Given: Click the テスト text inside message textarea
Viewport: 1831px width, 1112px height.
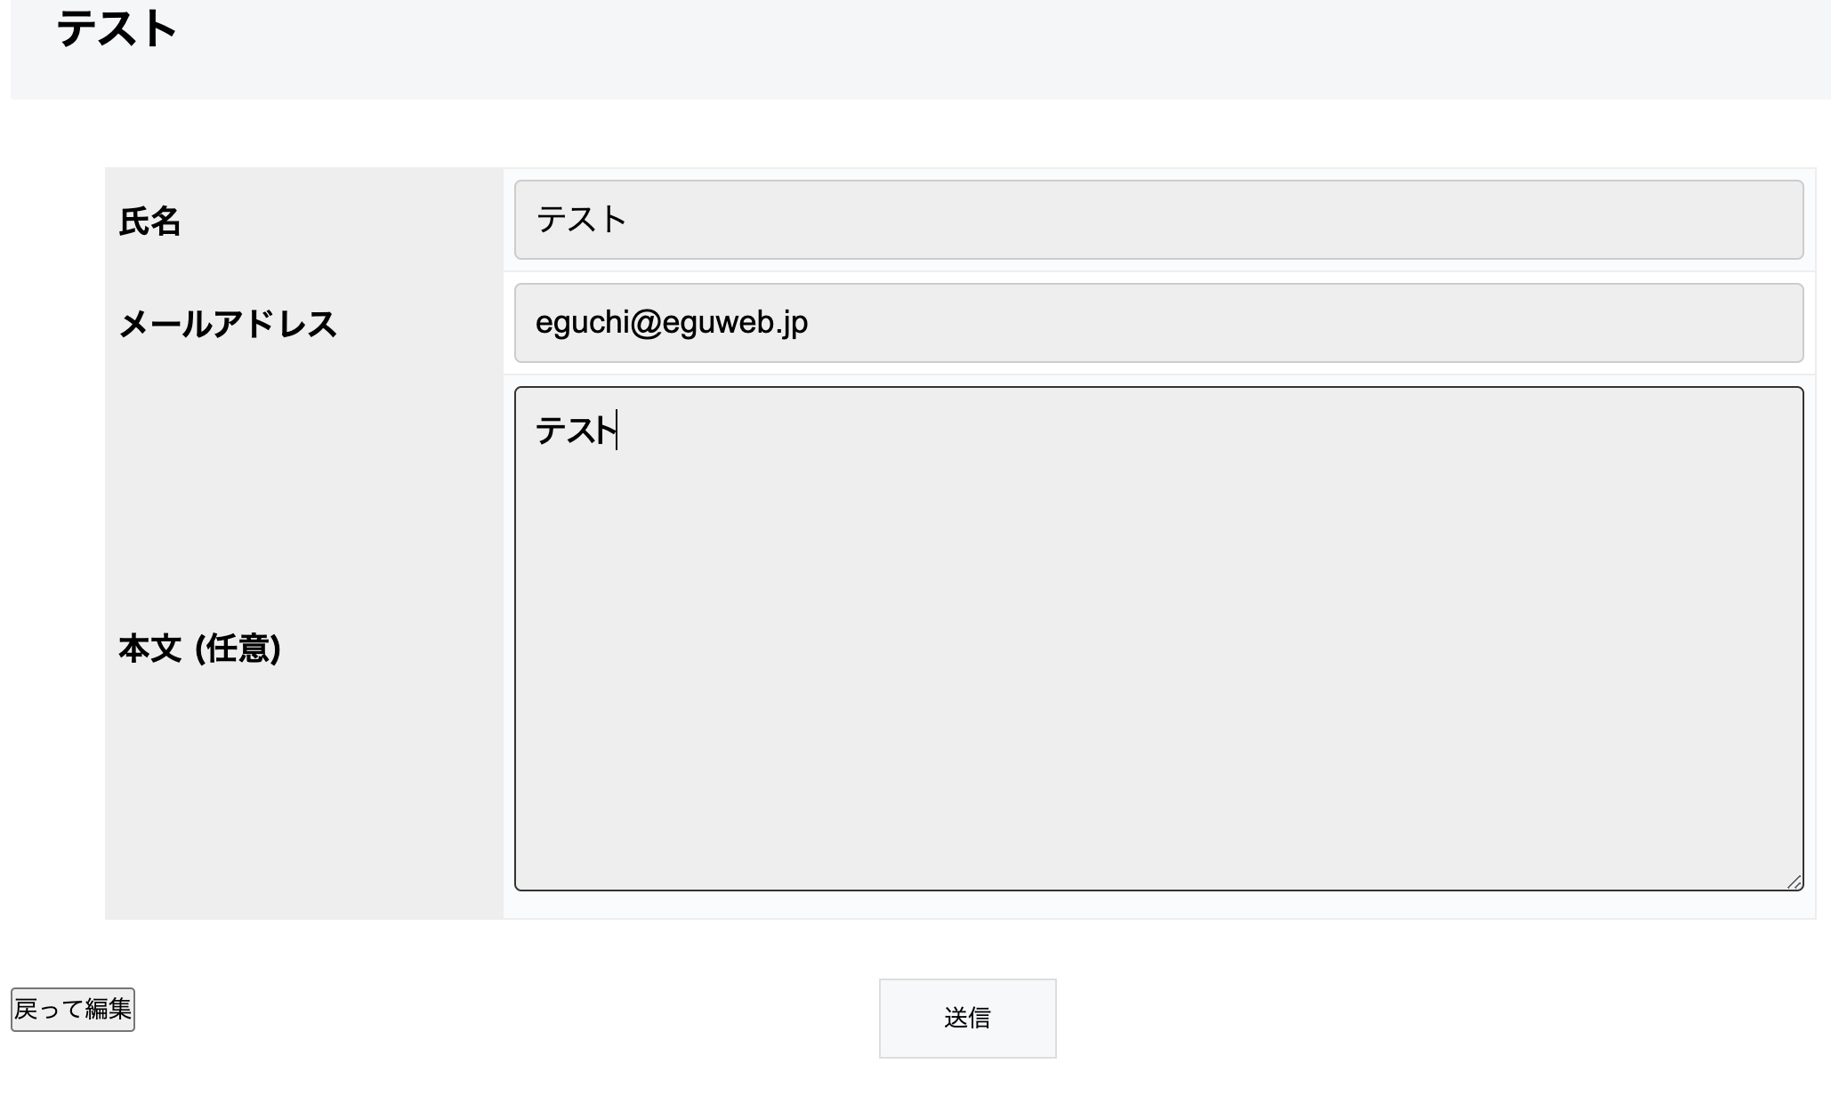Looking at the screenshot, I should pos(575,431).
